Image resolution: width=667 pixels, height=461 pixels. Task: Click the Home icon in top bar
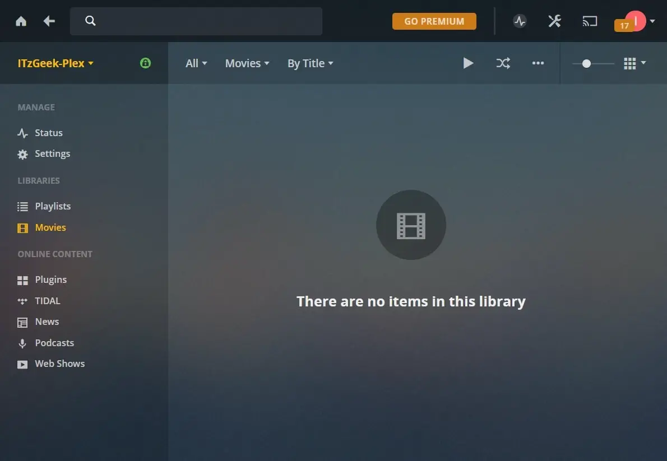[x=21, y=21]
